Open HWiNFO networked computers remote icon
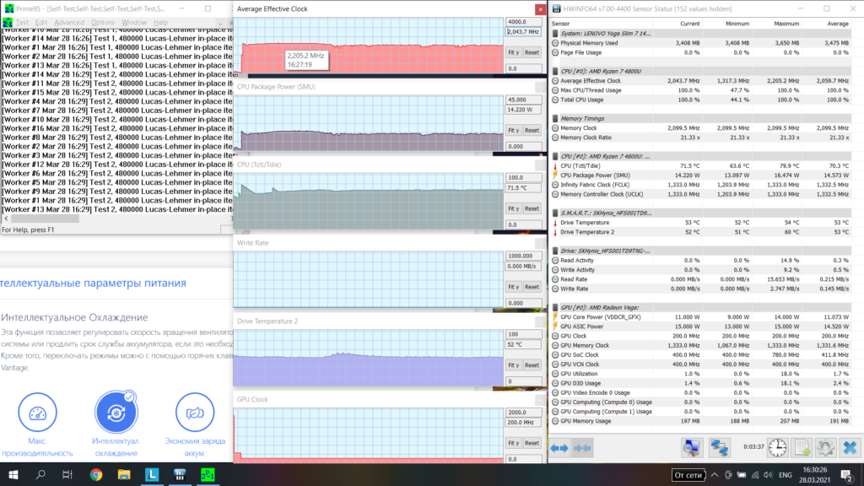Image resolution: width=864 pixels, height=486 pixels. [x=719, y=447]
